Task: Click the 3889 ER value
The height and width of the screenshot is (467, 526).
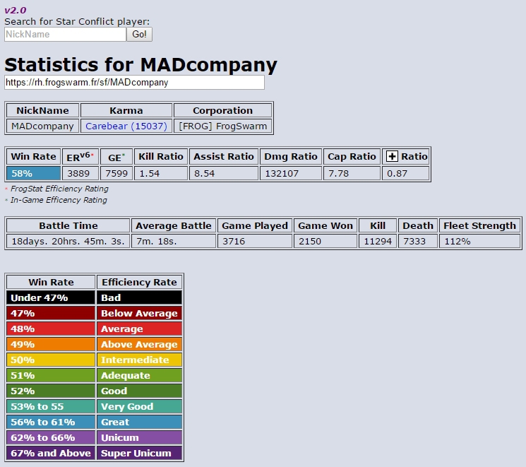Action: tap(80, 174)
